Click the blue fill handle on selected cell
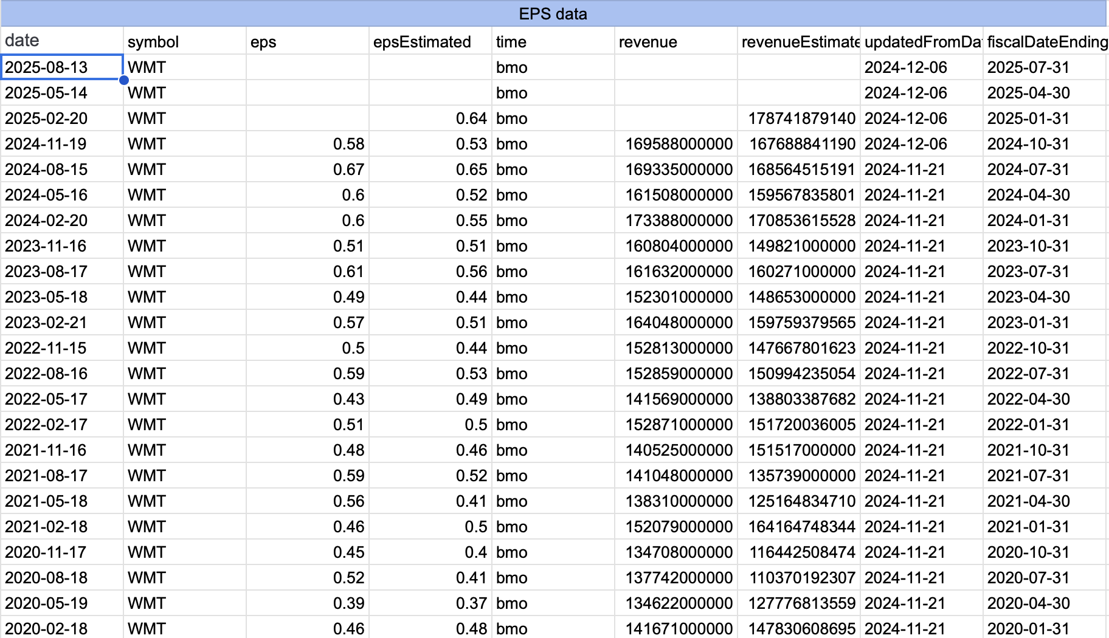Screen dimensions: 1109x638 pyautogui.click(x=124, y=80)
